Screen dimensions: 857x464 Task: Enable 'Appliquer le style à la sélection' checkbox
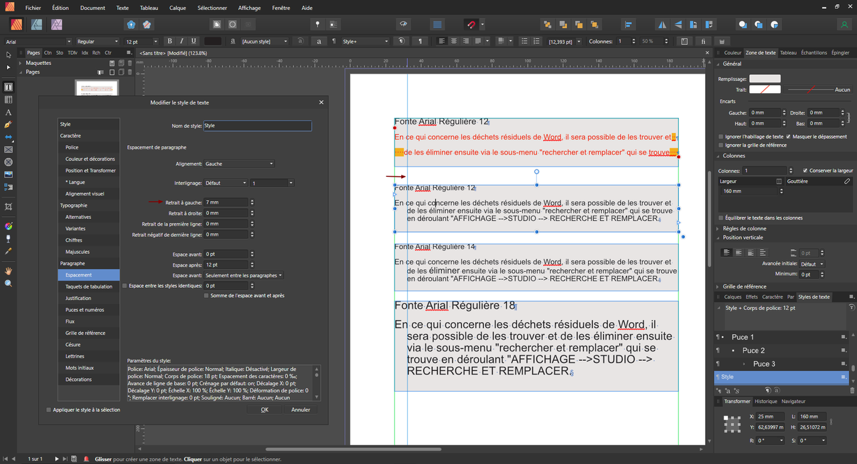(49, 410)
